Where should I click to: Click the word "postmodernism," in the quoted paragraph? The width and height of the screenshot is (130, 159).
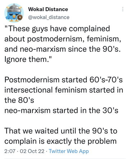point(56,39)
